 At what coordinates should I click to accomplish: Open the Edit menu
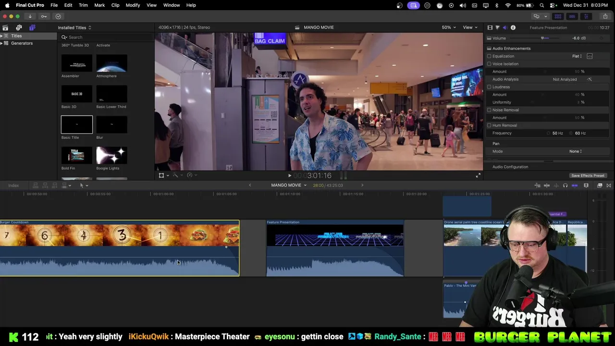point(68,5)
